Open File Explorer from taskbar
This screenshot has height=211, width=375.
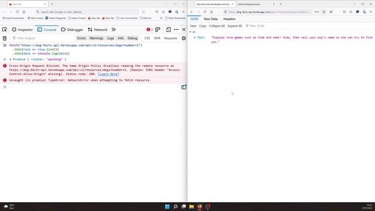192,206
